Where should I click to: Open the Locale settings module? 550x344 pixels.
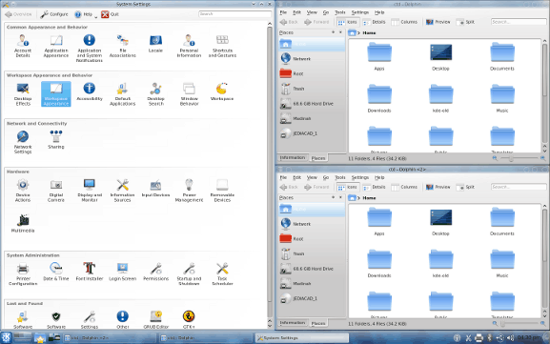tap(155, 44)
